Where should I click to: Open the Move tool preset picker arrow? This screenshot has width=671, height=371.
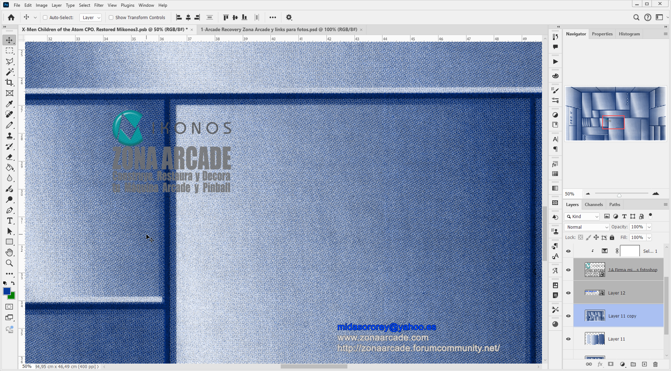point(35,17)
